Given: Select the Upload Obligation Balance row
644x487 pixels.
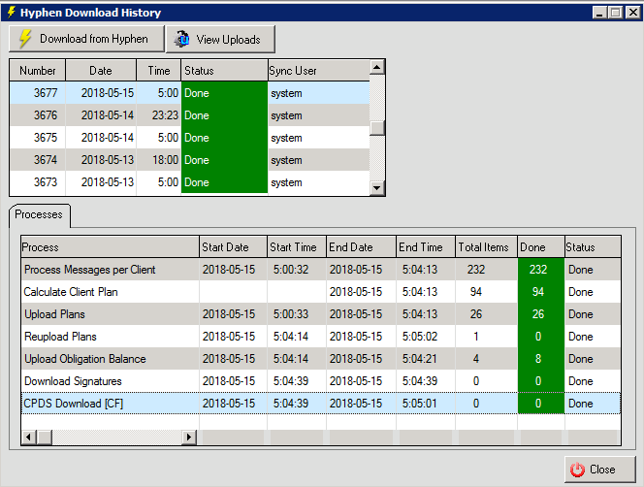Looking at the screenshot, I should [321, 359].
